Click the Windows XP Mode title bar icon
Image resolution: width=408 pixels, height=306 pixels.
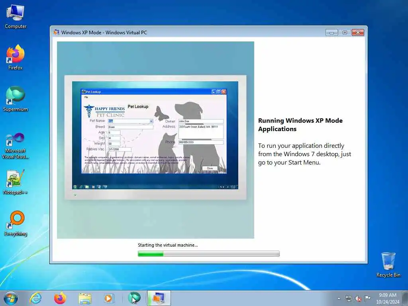[x=56, y=32]
